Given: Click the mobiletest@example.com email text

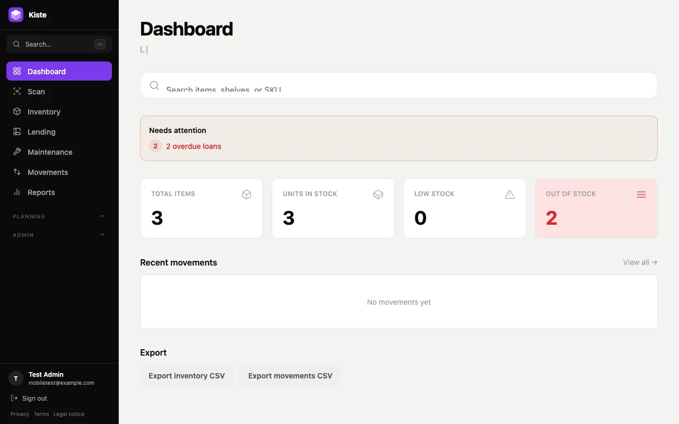Looking at the screenshot, I should point(62,383).
